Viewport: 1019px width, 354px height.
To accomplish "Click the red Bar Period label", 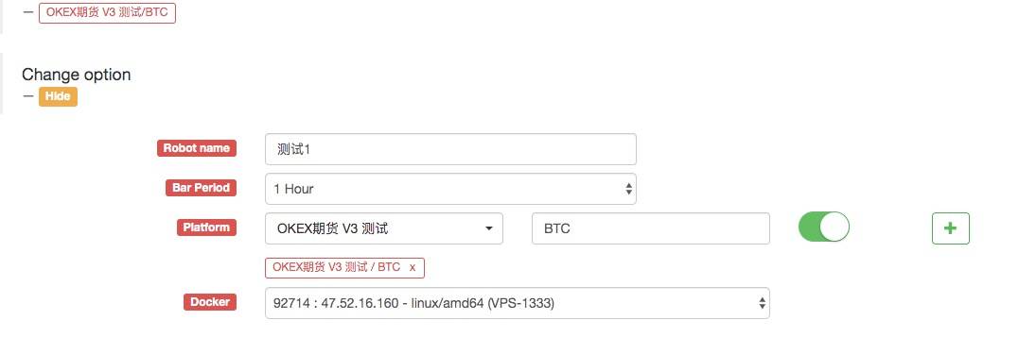I will click(201, 187).
